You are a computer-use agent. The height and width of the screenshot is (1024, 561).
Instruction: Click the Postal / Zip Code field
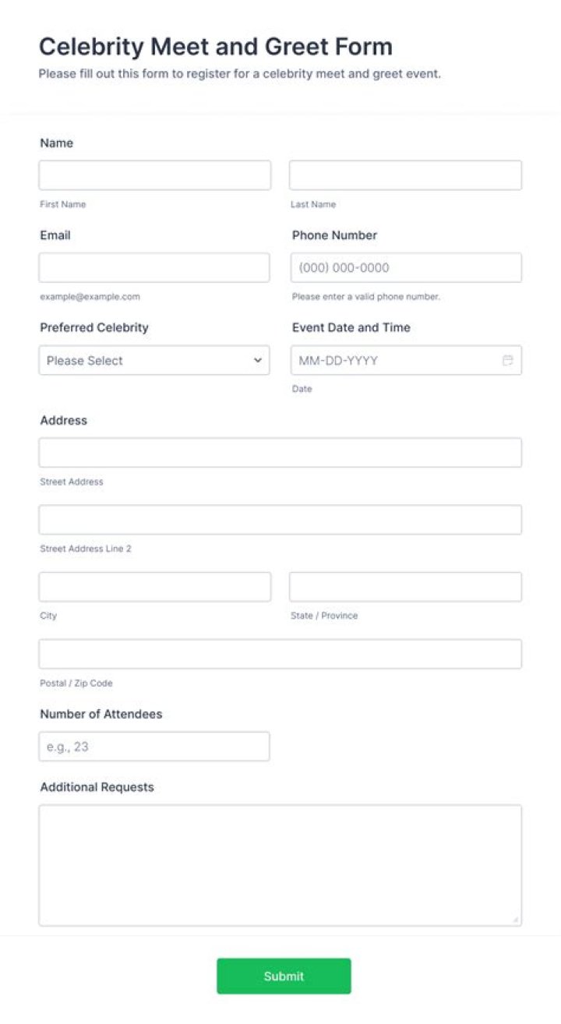(280, 654)
